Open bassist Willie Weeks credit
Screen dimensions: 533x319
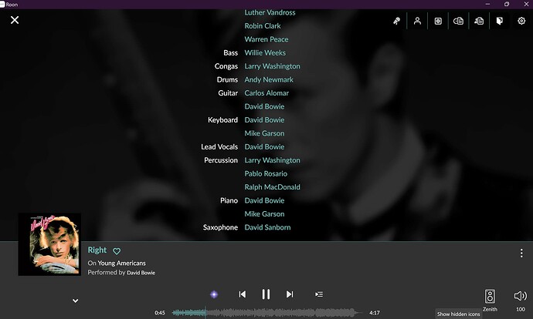pyautogui.click(x=265, y=53)
